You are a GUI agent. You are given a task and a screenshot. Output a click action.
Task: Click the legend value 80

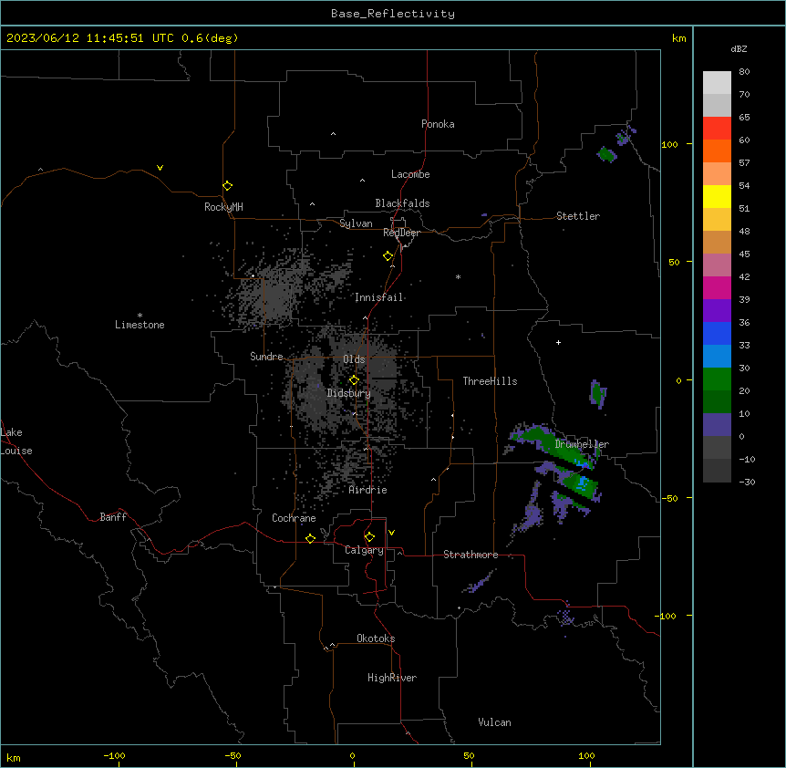pyautogui.click(x=744, y=72)
